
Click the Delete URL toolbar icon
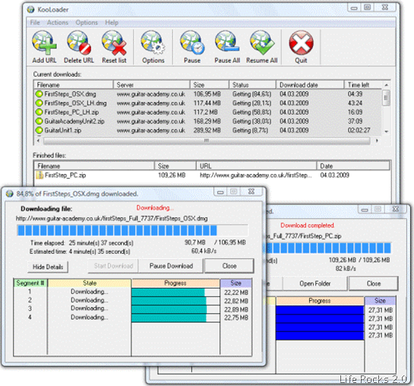tap(79, 47)
